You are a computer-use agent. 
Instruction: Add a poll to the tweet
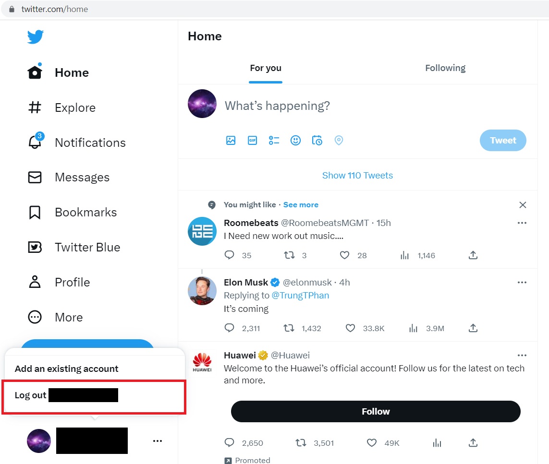tap(274, 140)
